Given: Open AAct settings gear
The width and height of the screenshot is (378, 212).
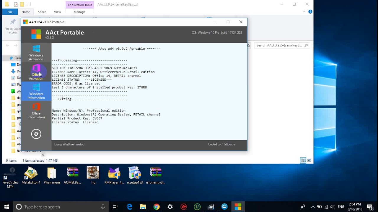Looking at the screenshot, I should pyautogui.click(x=36, y=134).
